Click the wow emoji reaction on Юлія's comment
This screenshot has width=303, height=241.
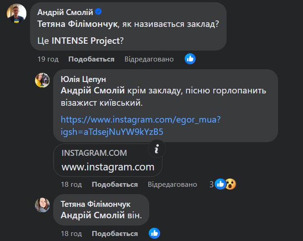pos(231,184)
